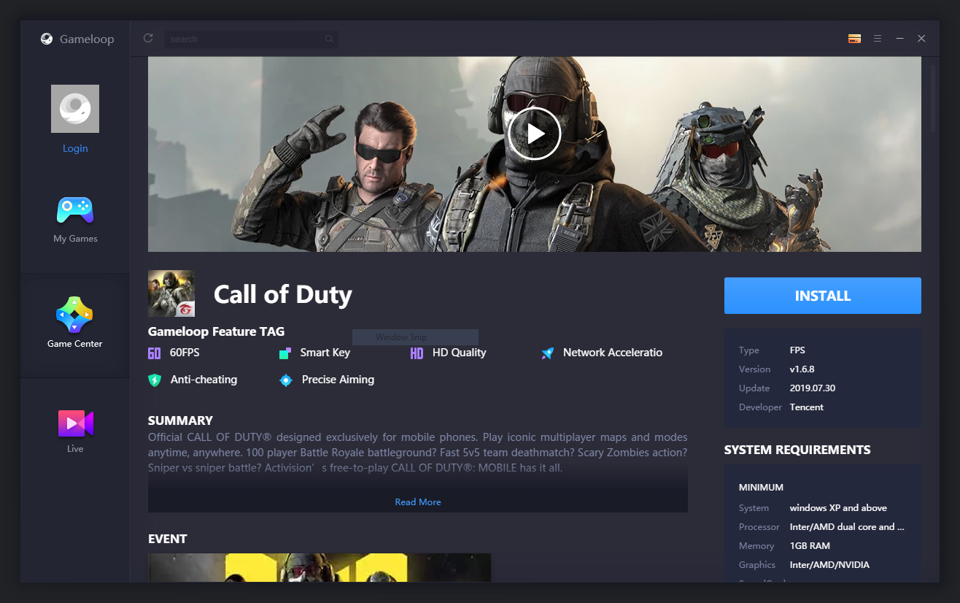Click the 'HD Quality' label

tap(460, 353)
